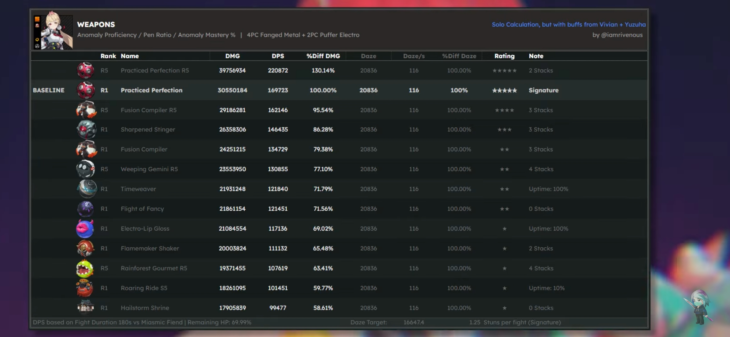Click the Timeweaver weapon icon
The width and height of the screenshot is (730, 337).
click(x=87, y=189)
